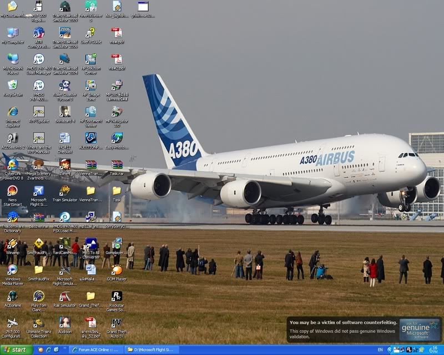The height and width of the screenshot is (355, 444).
Task: Select the Mp3 To All Converter icon
Action: coord(91,248)
